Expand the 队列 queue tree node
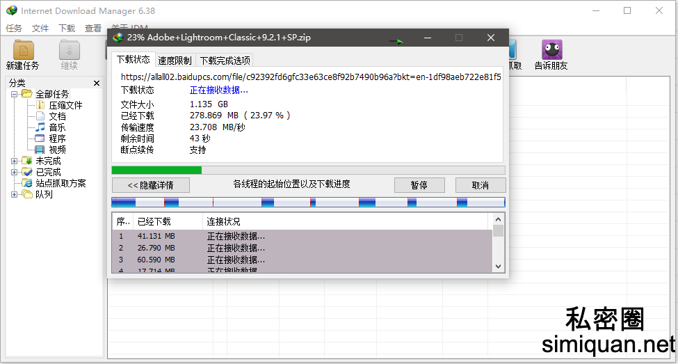The height and width of the screenshot is (364, 678). 15,194
